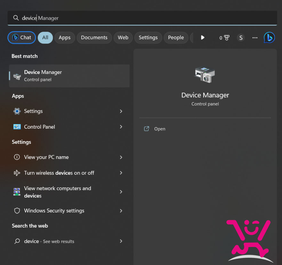Image resolution: width=282 pixels, height=265 pixels.
Task: Expand the network computers result chevron
Action: coord(121,192)
